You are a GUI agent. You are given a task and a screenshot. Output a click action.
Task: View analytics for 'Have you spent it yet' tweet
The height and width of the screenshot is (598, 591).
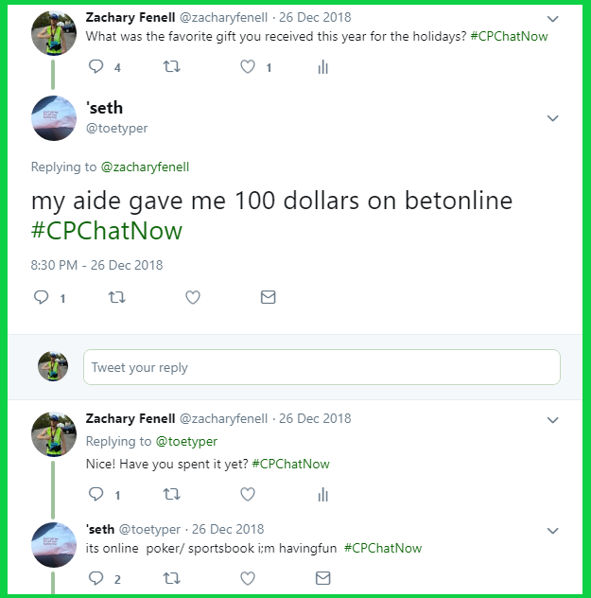(322, 494)
